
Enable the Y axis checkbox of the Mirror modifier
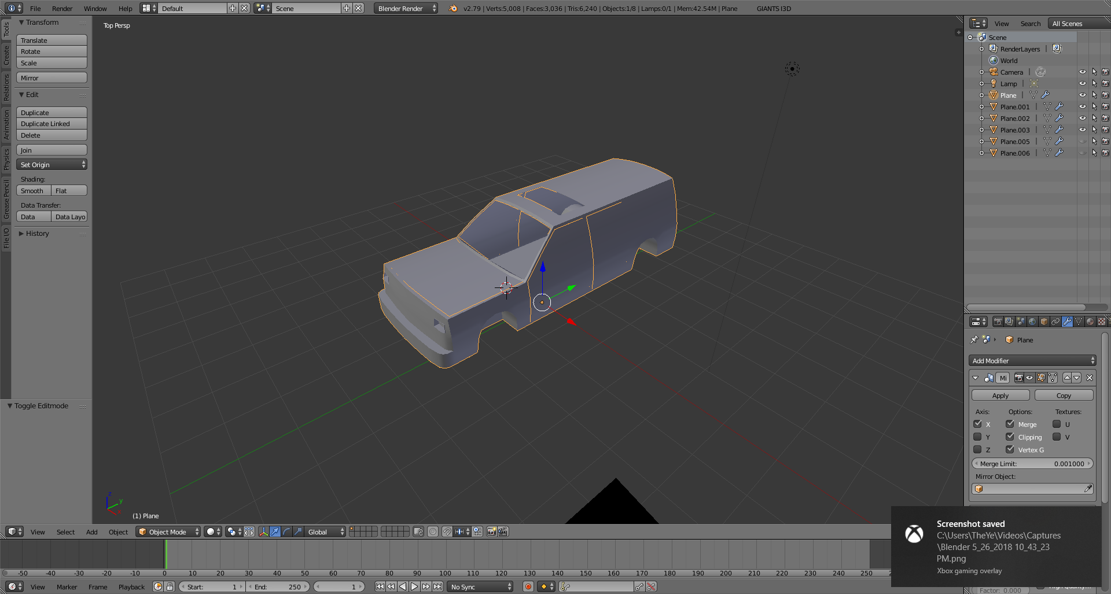click(x=978, y=437)
